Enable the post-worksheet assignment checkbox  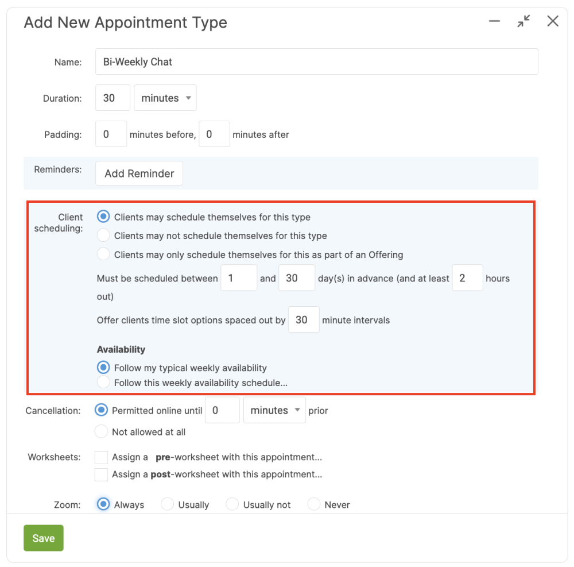point(102,475)
